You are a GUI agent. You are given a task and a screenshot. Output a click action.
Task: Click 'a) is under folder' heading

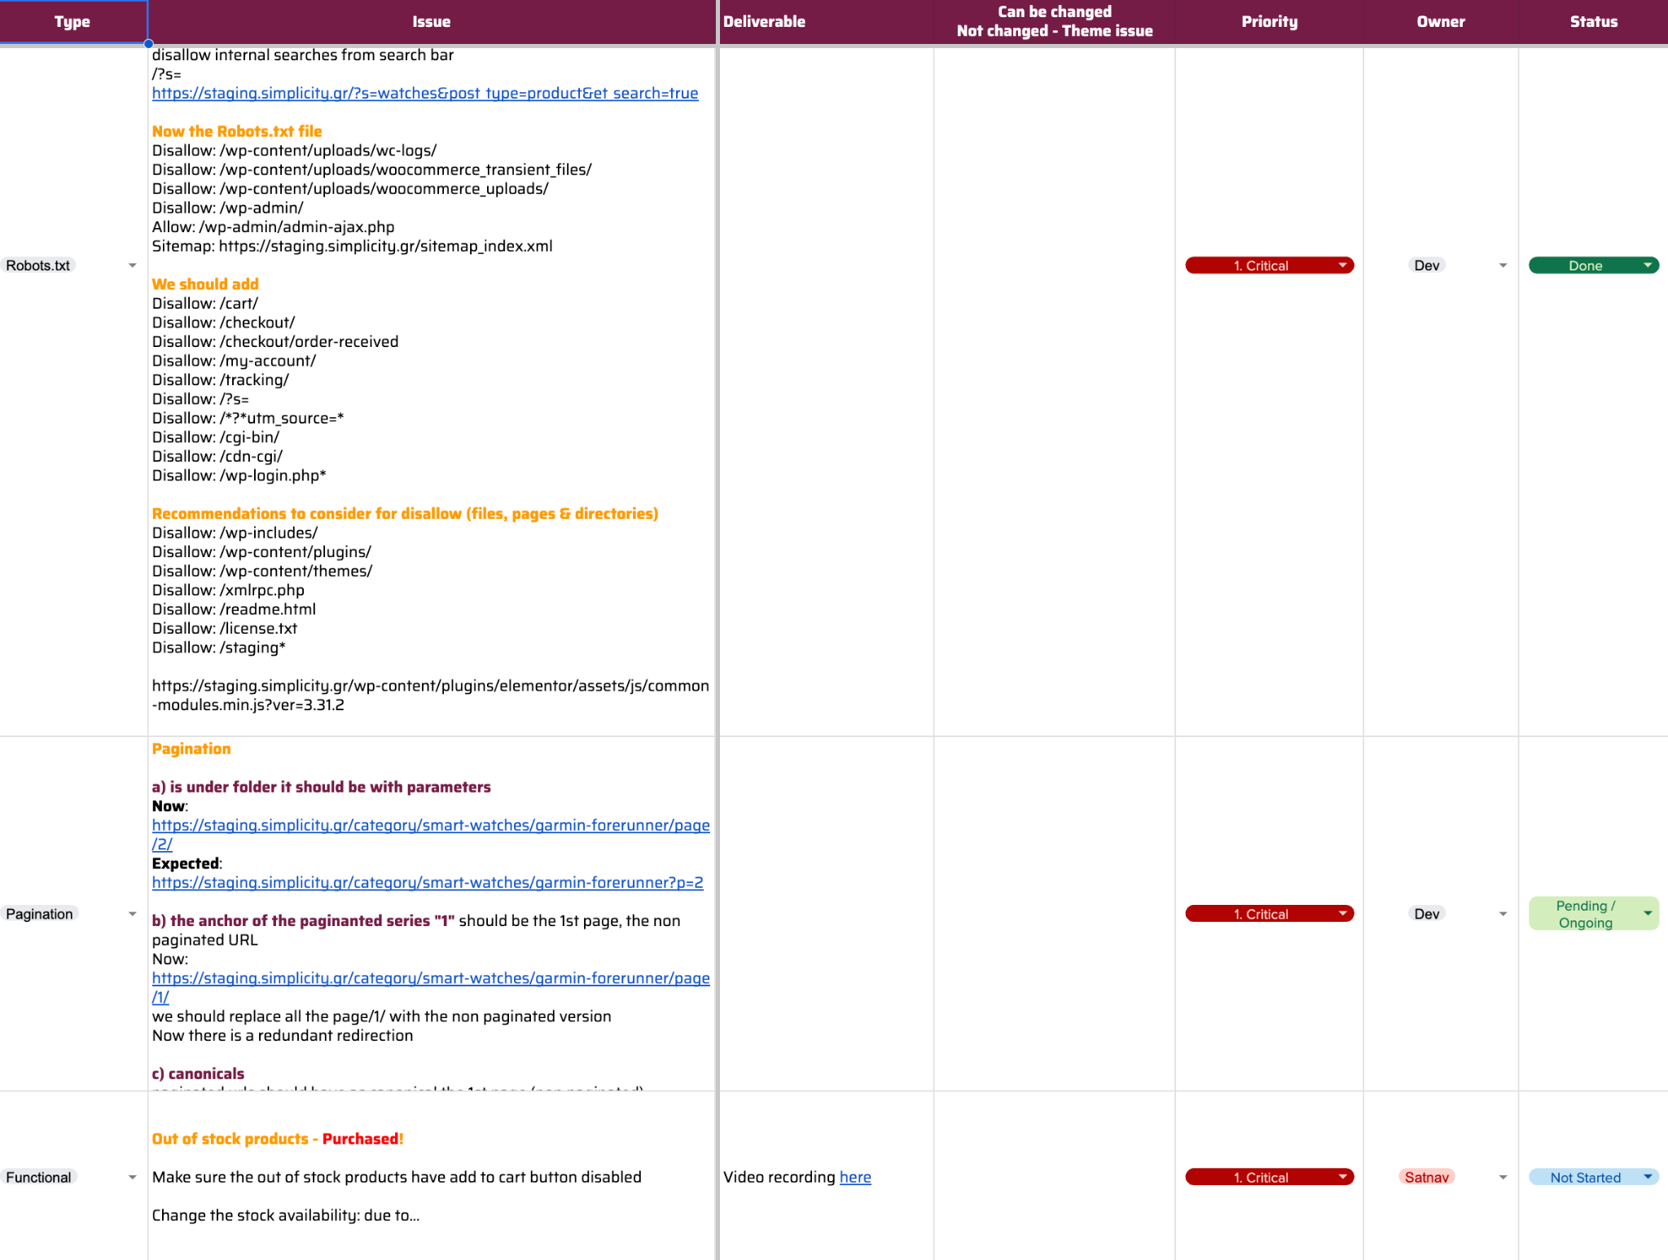(x=321, y=787)
